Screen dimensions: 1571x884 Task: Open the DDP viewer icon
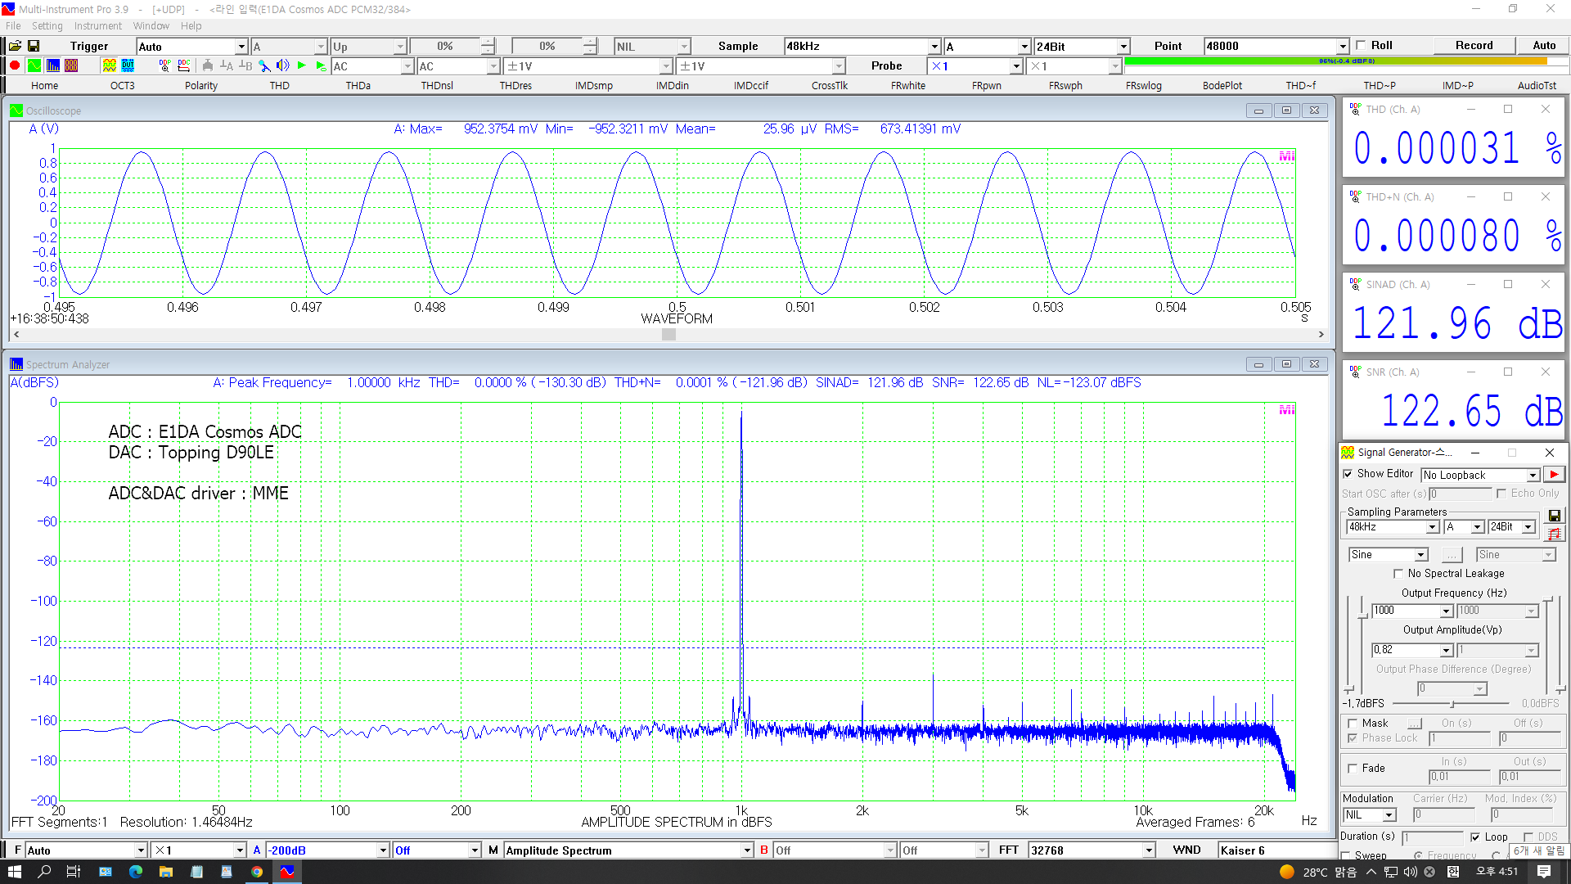pyautogui.click(x=164, y=66)
